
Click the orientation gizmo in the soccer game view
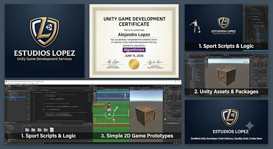click(x=125, y=95)
